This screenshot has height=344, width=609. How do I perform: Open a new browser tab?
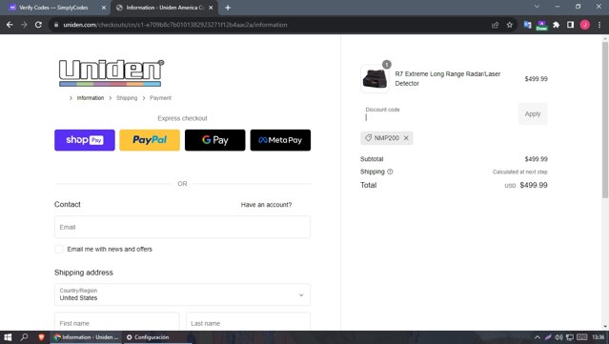point(228,8)
